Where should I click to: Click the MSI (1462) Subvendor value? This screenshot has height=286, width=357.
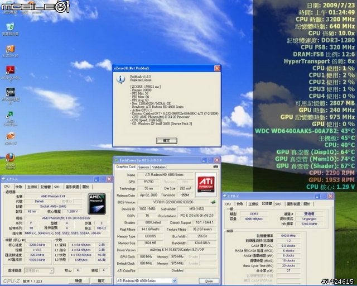(x=197, y=209)
